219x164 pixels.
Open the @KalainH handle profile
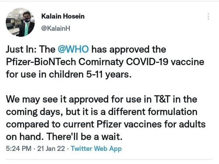point(56,28)
